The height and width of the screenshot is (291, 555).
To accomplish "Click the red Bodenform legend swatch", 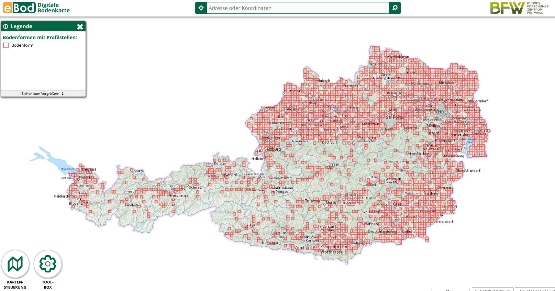I will (x=6, y=45).
